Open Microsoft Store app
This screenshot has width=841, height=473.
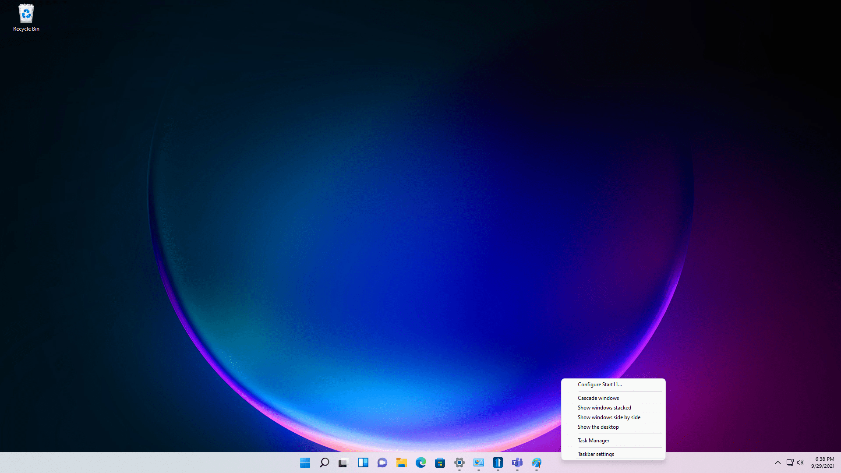(x=440, y=462)
